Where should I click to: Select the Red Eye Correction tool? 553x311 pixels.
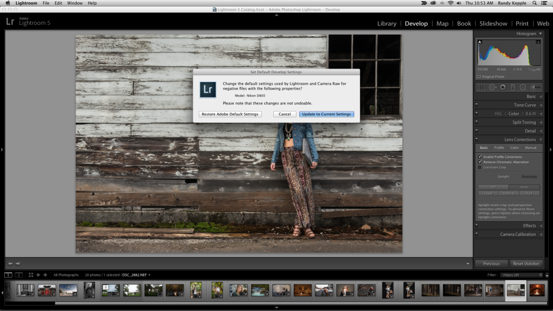503,87
